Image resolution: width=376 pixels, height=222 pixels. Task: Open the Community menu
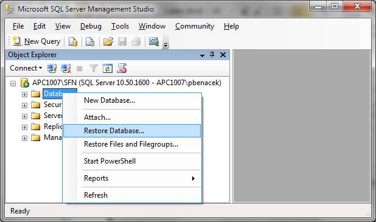(195, 26)
